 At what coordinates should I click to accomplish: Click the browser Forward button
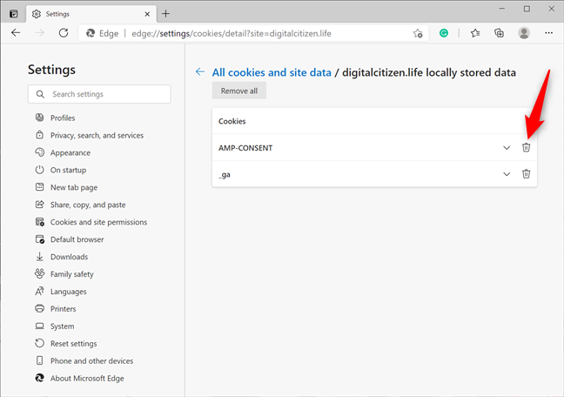[x=39, y=33]
